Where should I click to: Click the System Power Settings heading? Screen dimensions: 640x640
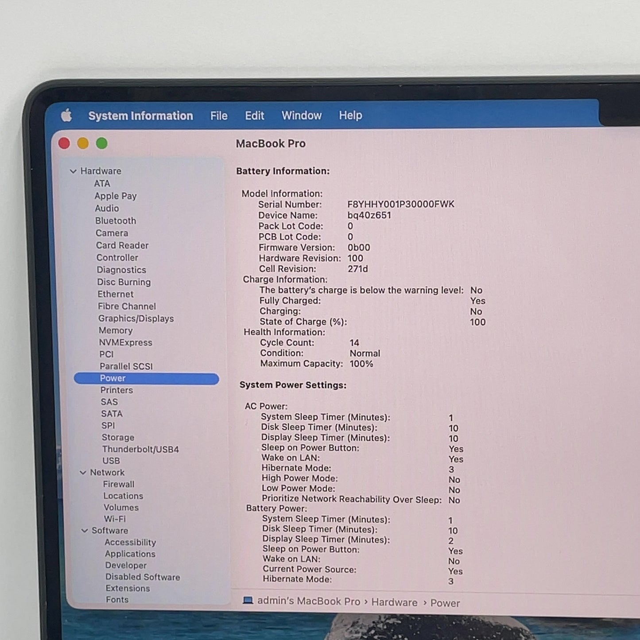(293, 385)
